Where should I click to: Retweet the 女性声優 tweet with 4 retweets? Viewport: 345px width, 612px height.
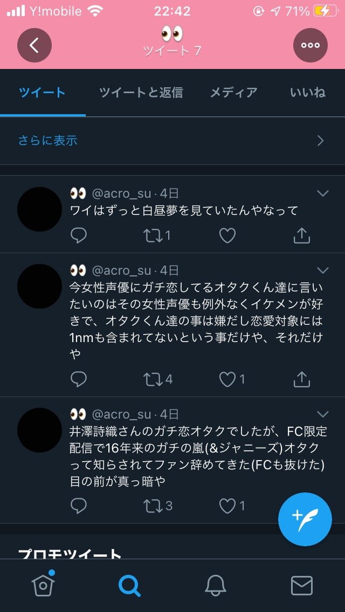[153, 379]
